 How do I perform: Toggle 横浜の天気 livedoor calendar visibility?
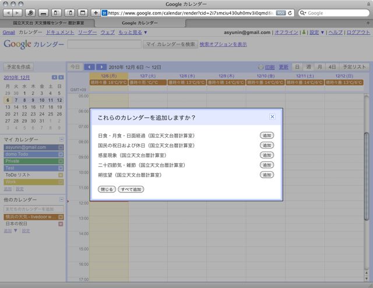tap(31, 217)
